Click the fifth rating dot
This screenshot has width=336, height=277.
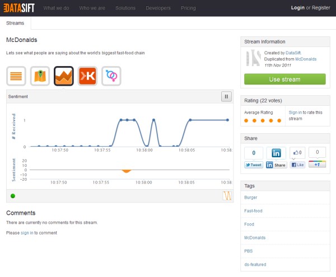point(279,120)
